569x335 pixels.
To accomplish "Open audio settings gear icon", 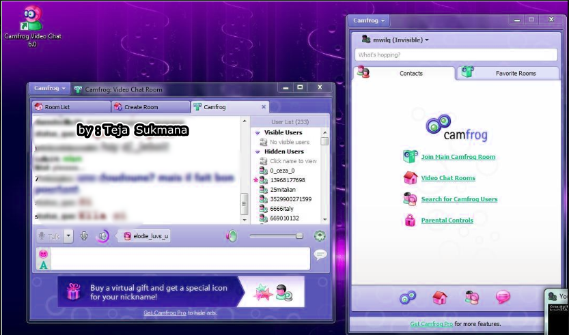I will (x=320, y=236).
